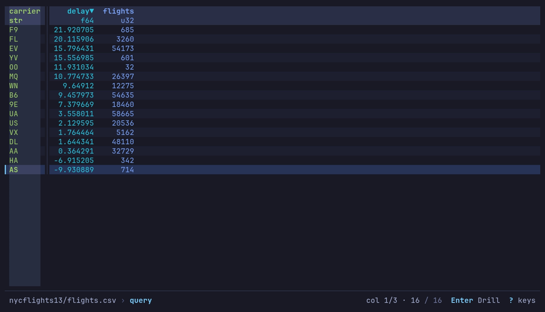Select carrier cell AA
The width and height of the screenshot is (545, 312).
click(13, 151)
